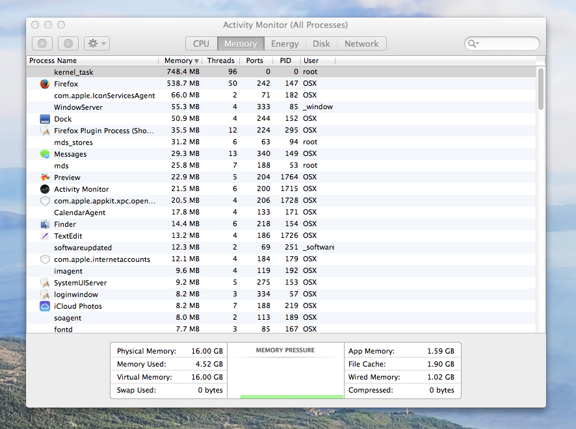Switch to the Energy tab
Screen dimensions: 576x429
click(x=285, y=44)
